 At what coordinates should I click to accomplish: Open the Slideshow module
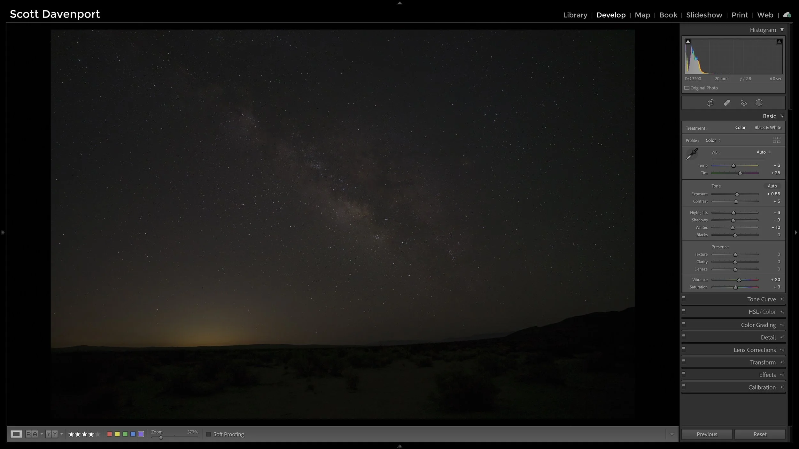coord(704,15)
